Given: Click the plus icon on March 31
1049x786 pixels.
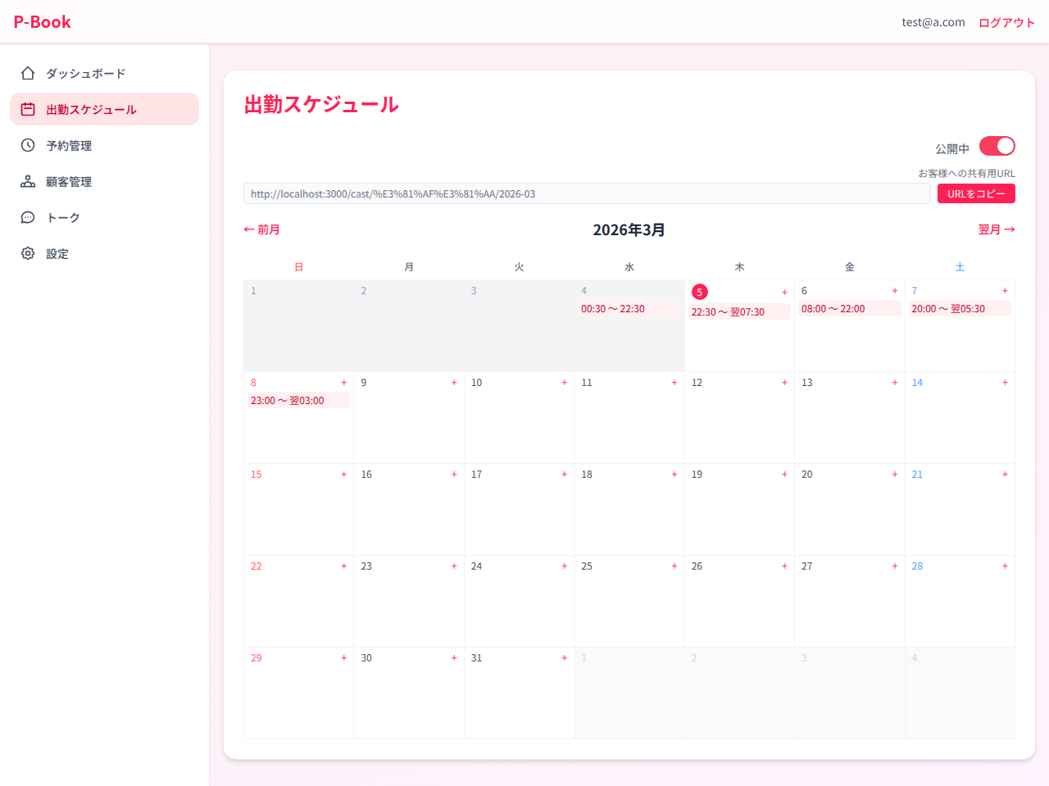Looking at the screenshot, I should point(564,657).
